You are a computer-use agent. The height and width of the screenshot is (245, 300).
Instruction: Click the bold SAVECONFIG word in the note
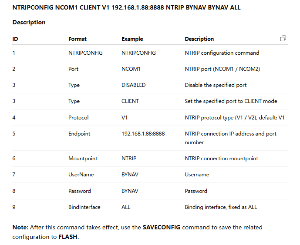(162, 227)
